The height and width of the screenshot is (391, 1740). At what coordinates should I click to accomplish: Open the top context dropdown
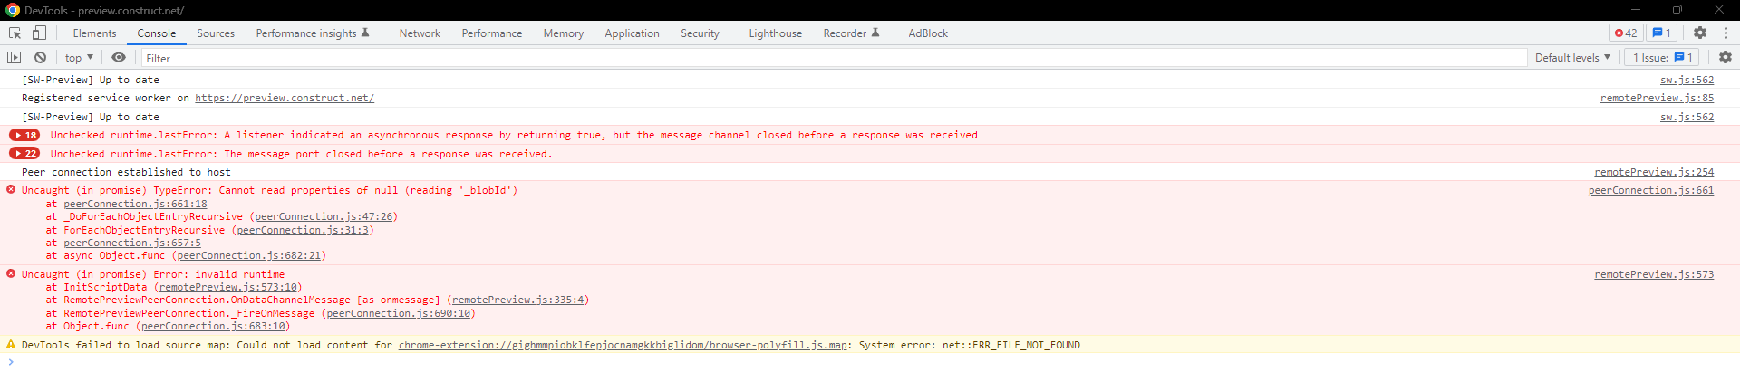79,57
